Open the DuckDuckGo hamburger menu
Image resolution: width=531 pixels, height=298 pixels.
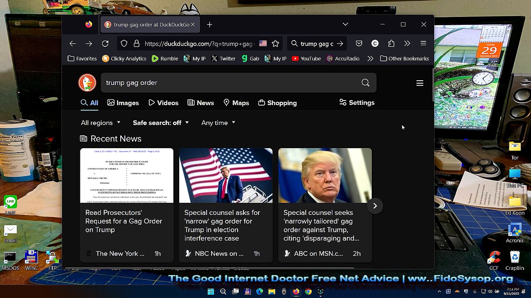coord(420,83)
